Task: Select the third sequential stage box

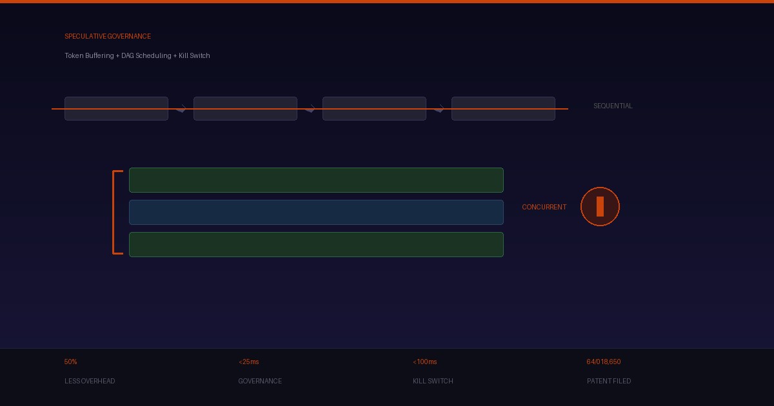Action: pyautogui.click(x=374, y=108)
